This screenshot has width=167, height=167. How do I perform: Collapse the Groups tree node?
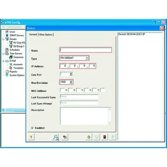(x=3, y=39)
